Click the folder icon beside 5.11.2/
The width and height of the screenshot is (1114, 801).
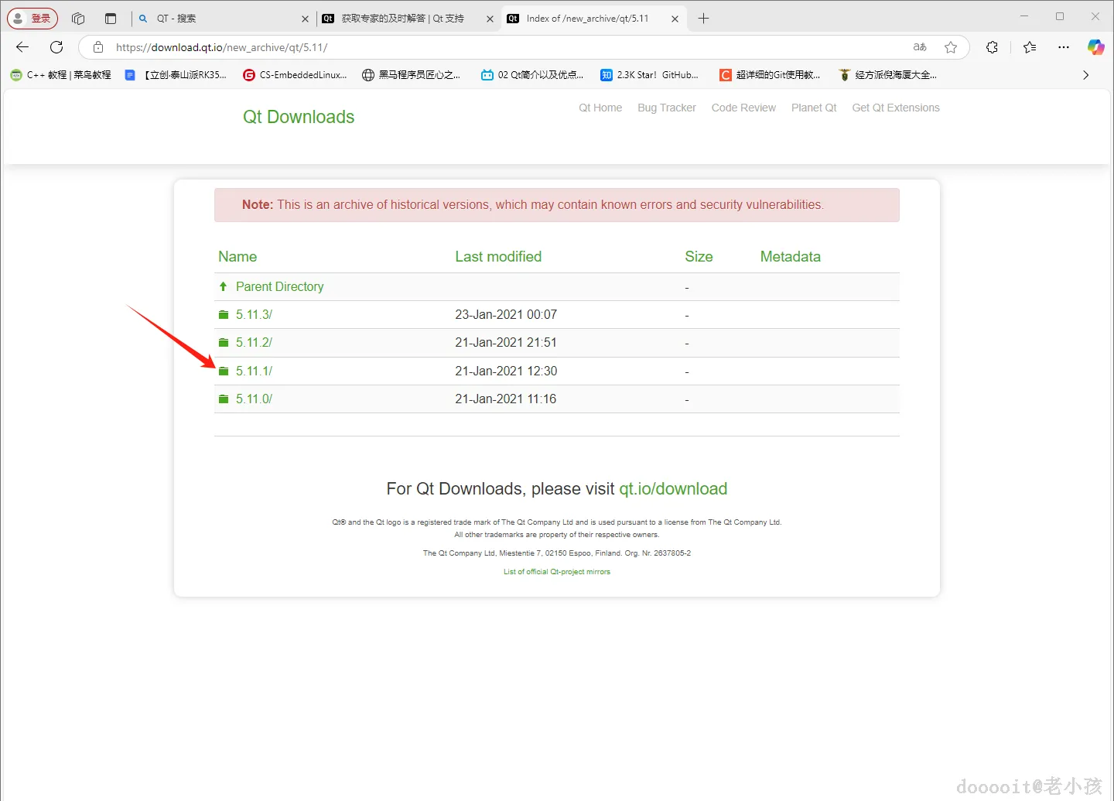click(x=224, y=343)
